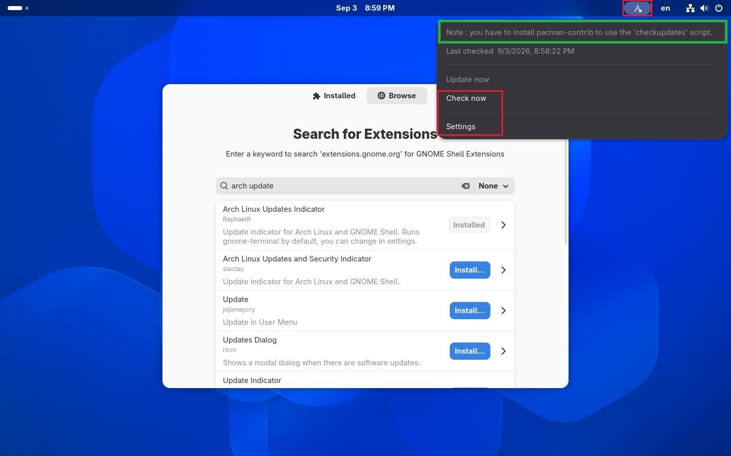Open the power menu icon
The height and width of the screenshot is (456, 731).
719,8
